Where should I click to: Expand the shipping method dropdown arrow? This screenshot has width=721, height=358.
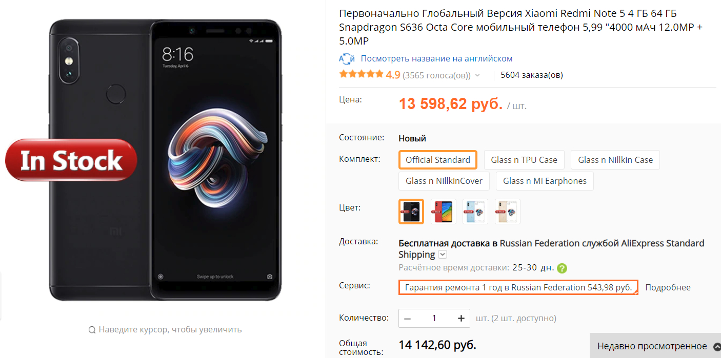click(x=443, y=255)
